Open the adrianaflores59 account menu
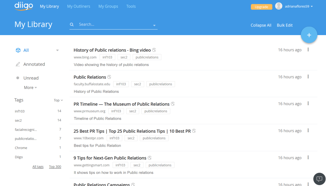 point(299,6)
